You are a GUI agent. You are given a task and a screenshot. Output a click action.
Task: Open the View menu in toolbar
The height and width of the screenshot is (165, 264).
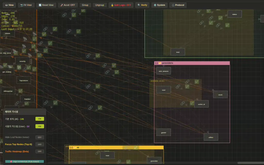(9, 5)
